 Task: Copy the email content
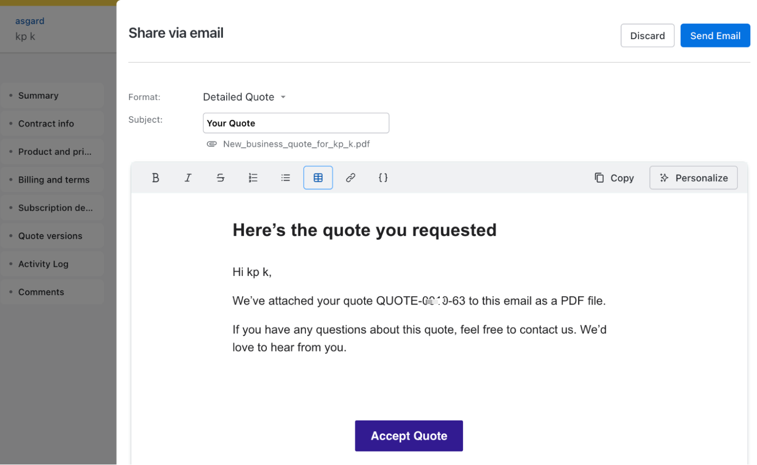[x=614, y=178]
